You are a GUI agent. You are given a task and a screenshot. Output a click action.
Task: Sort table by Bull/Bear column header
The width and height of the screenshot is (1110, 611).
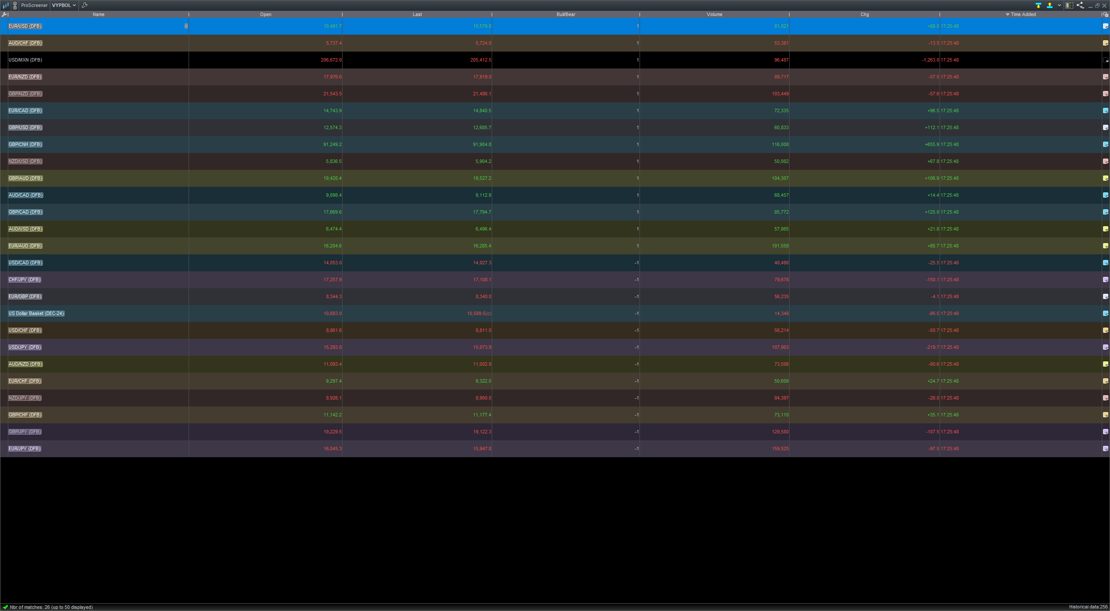(566, 15)
